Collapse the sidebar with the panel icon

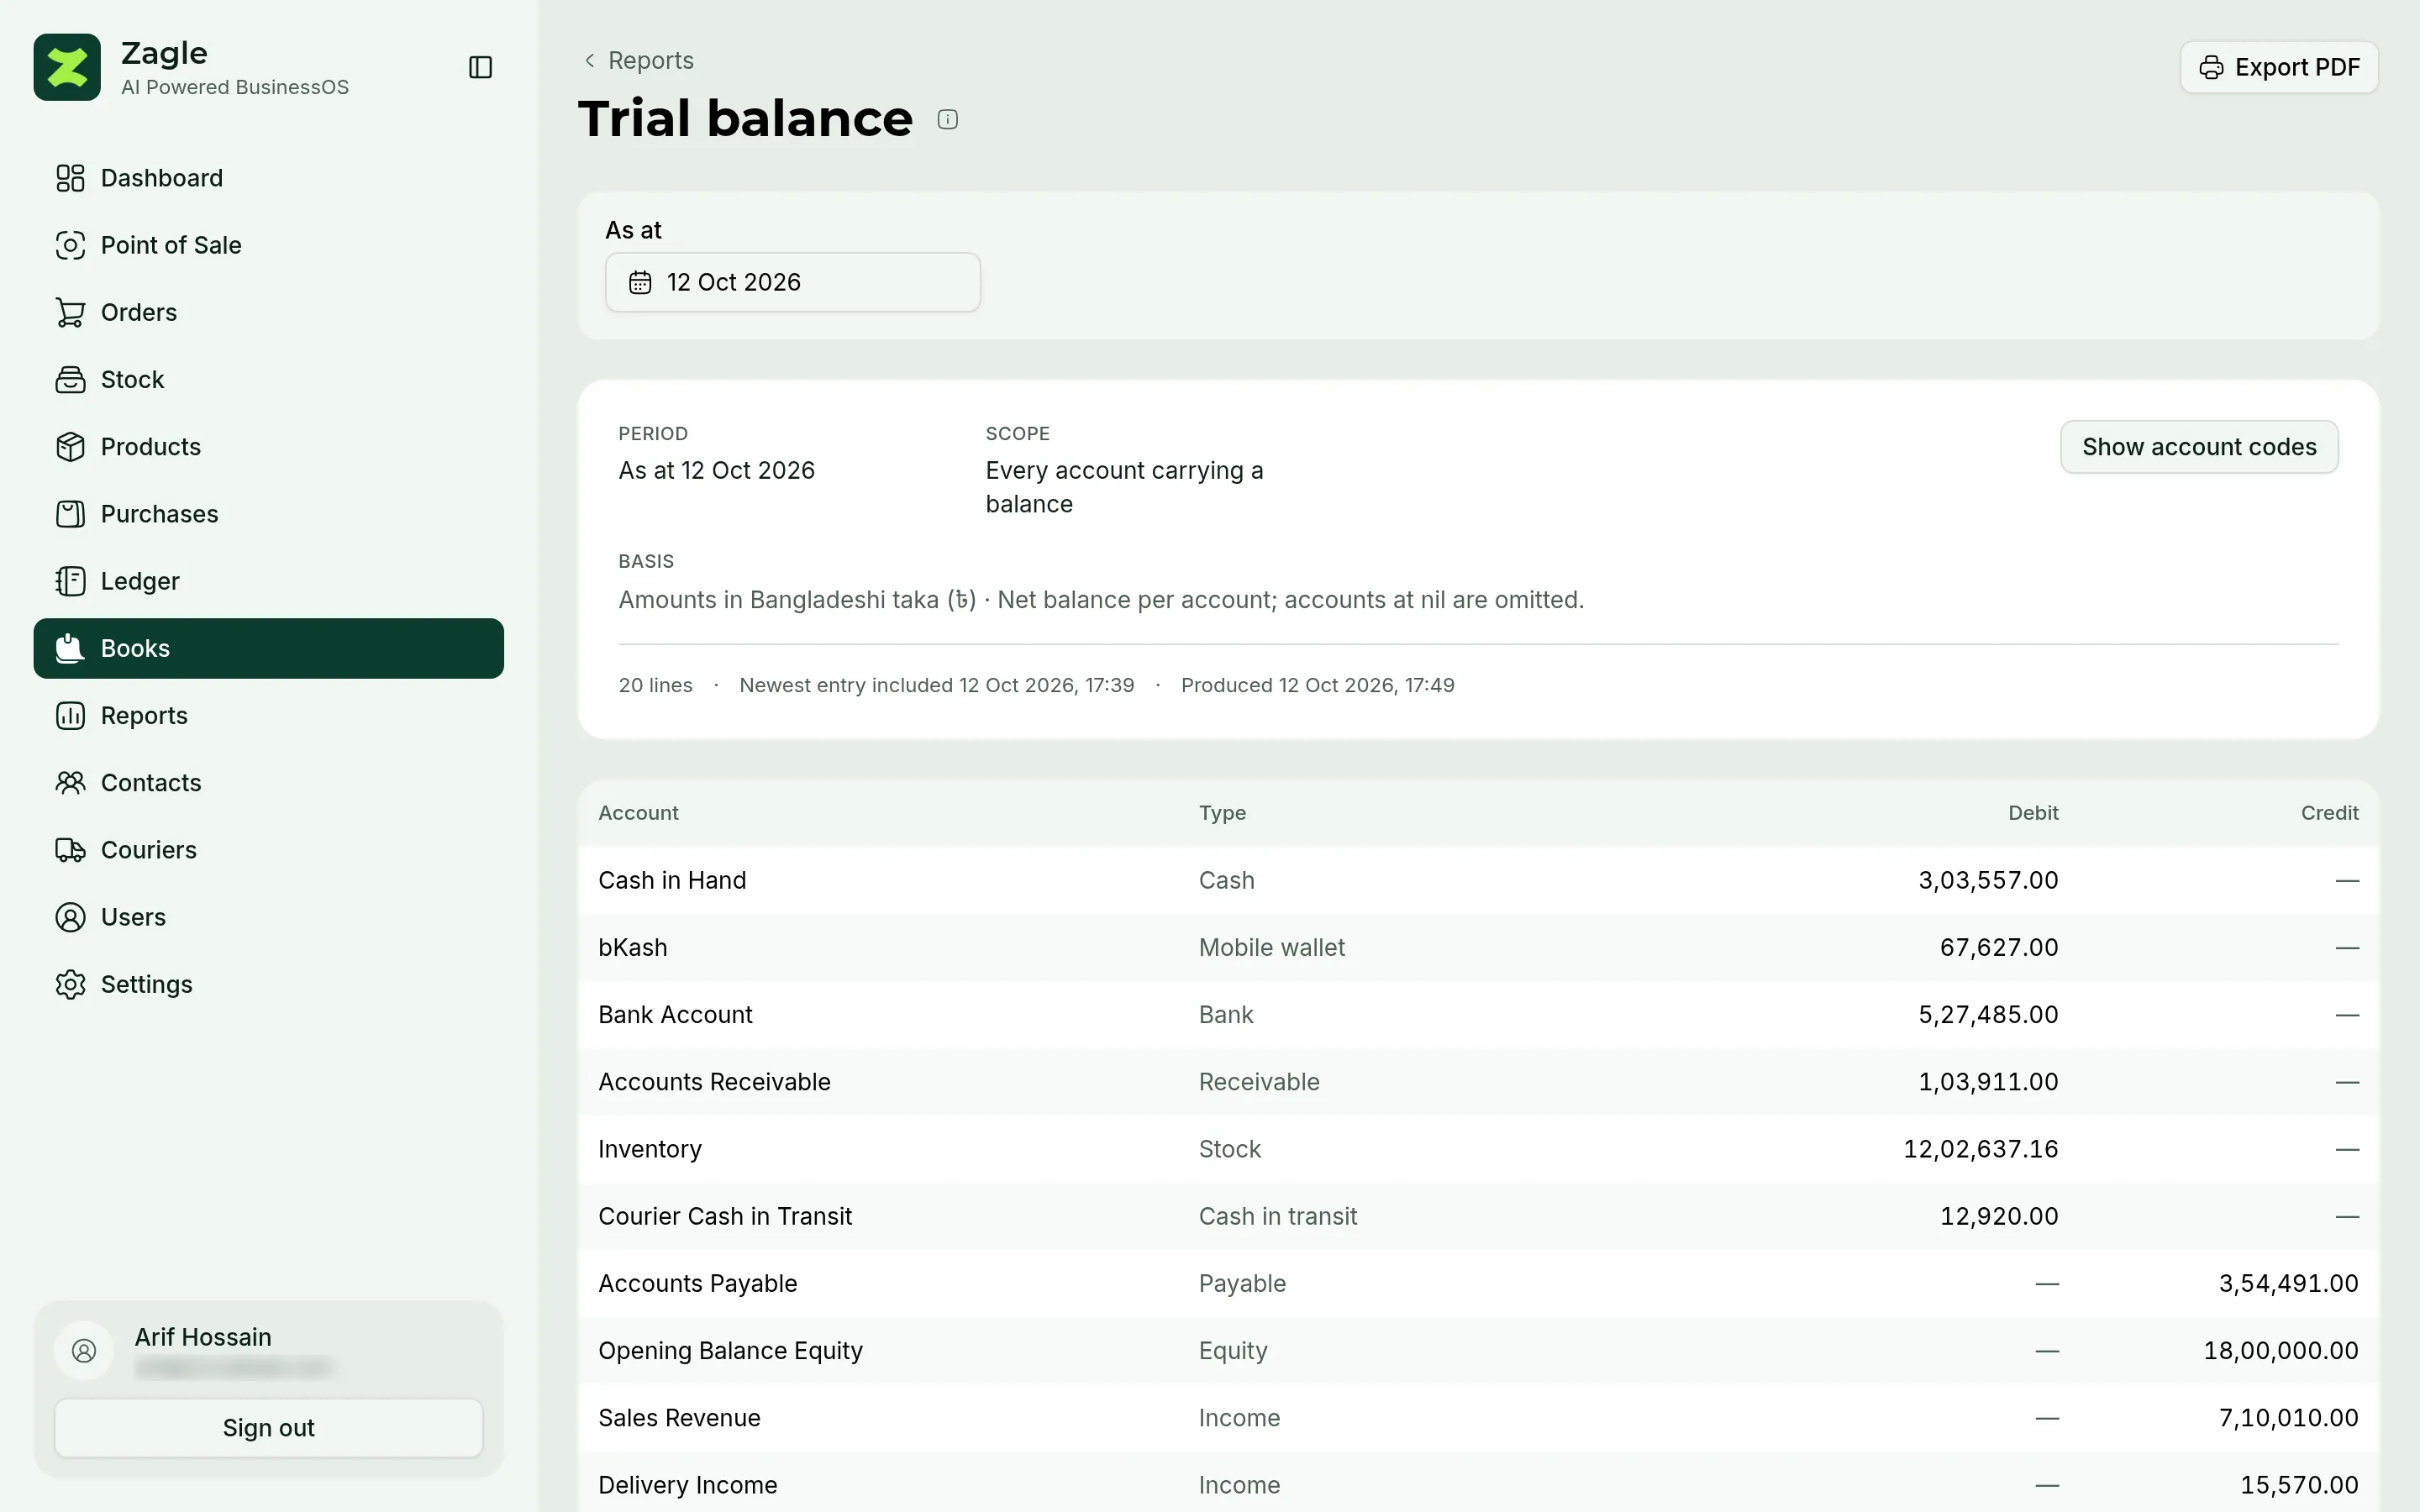click(x=480, y=67)
